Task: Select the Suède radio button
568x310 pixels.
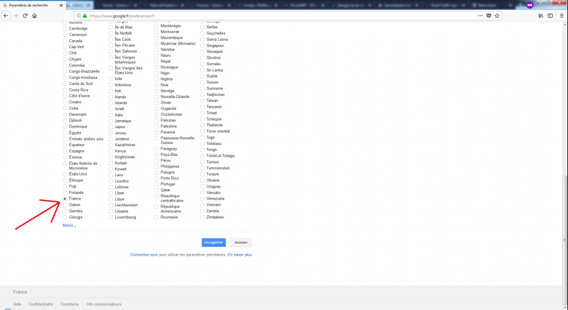Action: click(x=203, y=77)
